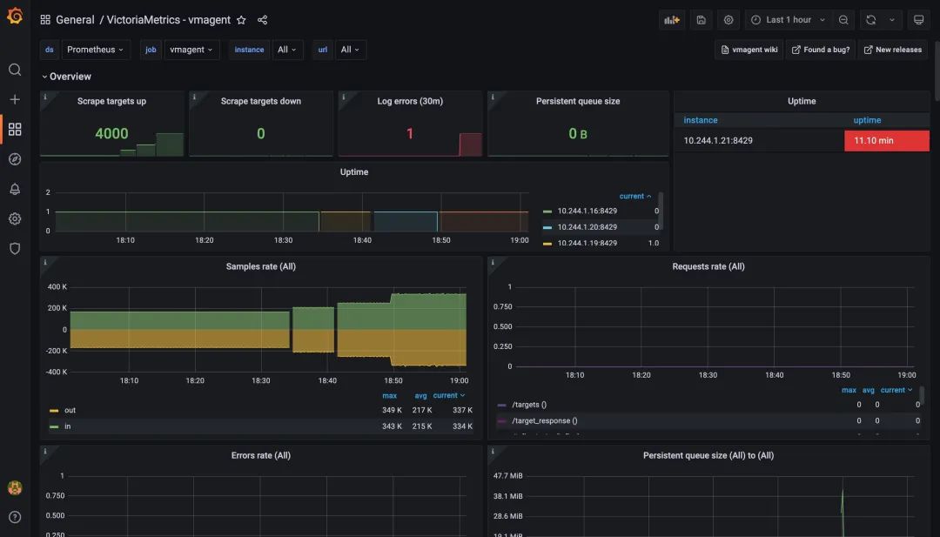Image resolution: width=940 pixels, height=537 pixels.
Task: Click the Add panel icon
Action: 672,20
